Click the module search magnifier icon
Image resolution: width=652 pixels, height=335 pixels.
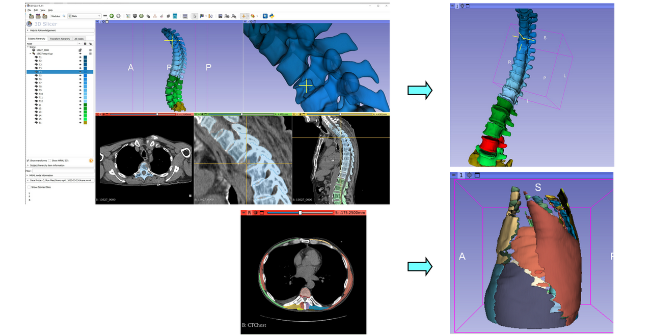[x=64, y=16]
